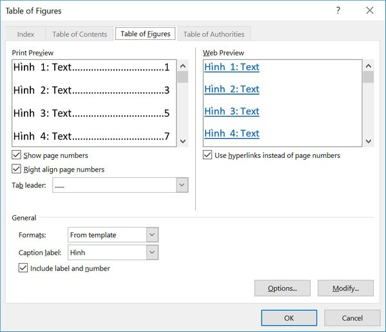Viewport: 386px width, 332px height.
Task: Expand the Formats dropdown list
Action: pos(152,235)
